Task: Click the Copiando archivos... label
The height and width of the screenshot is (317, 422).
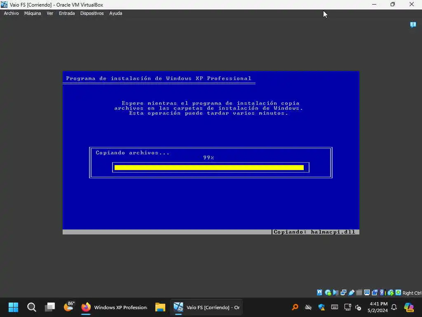Action: (x=133, y=153)
